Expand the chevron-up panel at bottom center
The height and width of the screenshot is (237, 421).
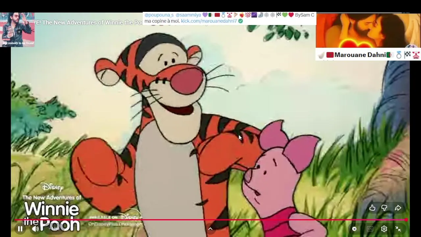[x=210, y=229]
